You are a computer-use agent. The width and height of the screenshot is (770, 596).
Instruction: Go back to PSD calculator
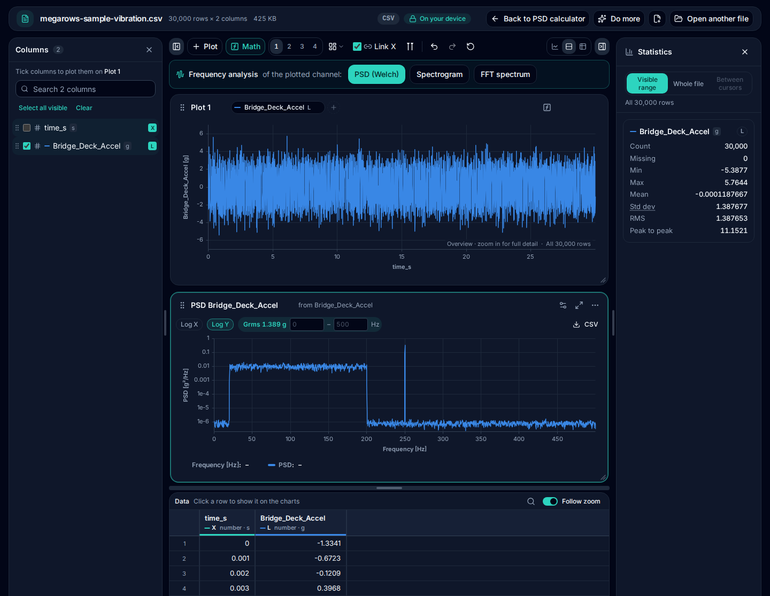pos(538,19)
